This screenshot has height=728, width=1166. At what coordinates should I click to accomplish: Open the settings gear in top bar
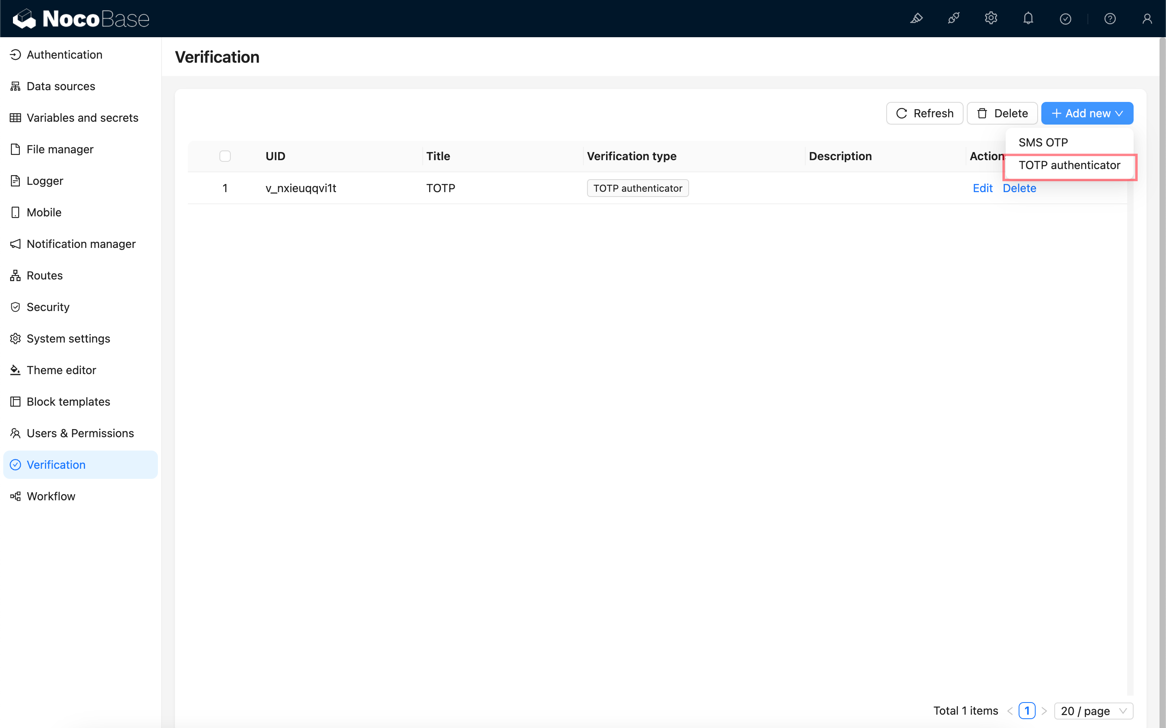(991, 18)
